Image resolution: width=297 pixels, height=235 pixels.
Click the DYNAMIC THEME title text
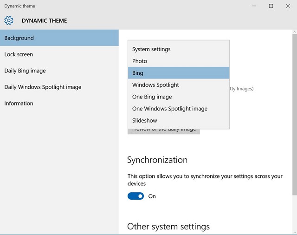[45, 20]
